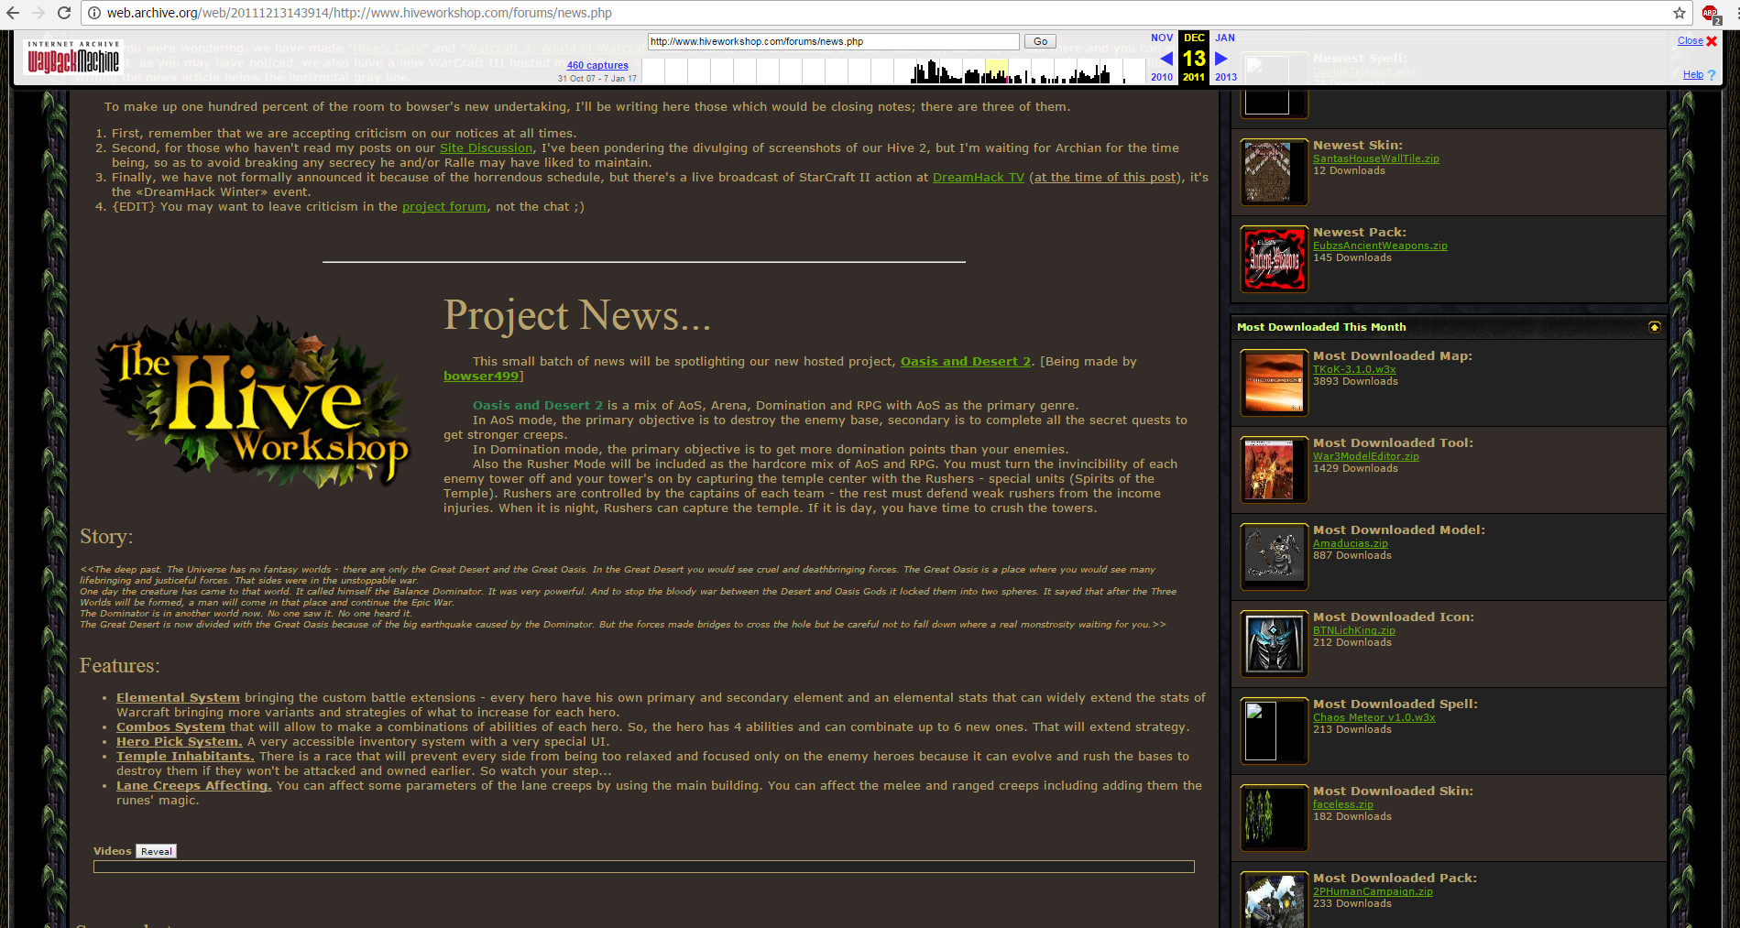1740x928 pixels.
Task: Download 2PHumanCampaign.zip pack
Action: 1373,891
